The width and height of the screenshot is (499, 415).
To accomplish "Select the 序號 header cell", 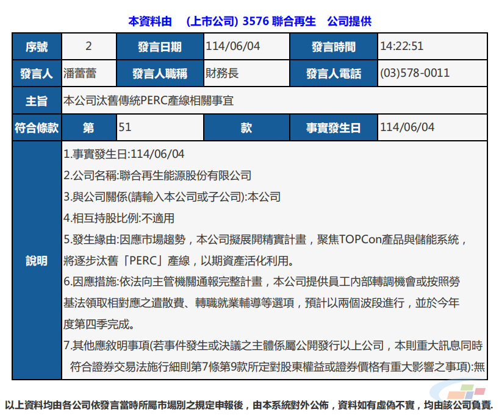I will click(37, 46).
